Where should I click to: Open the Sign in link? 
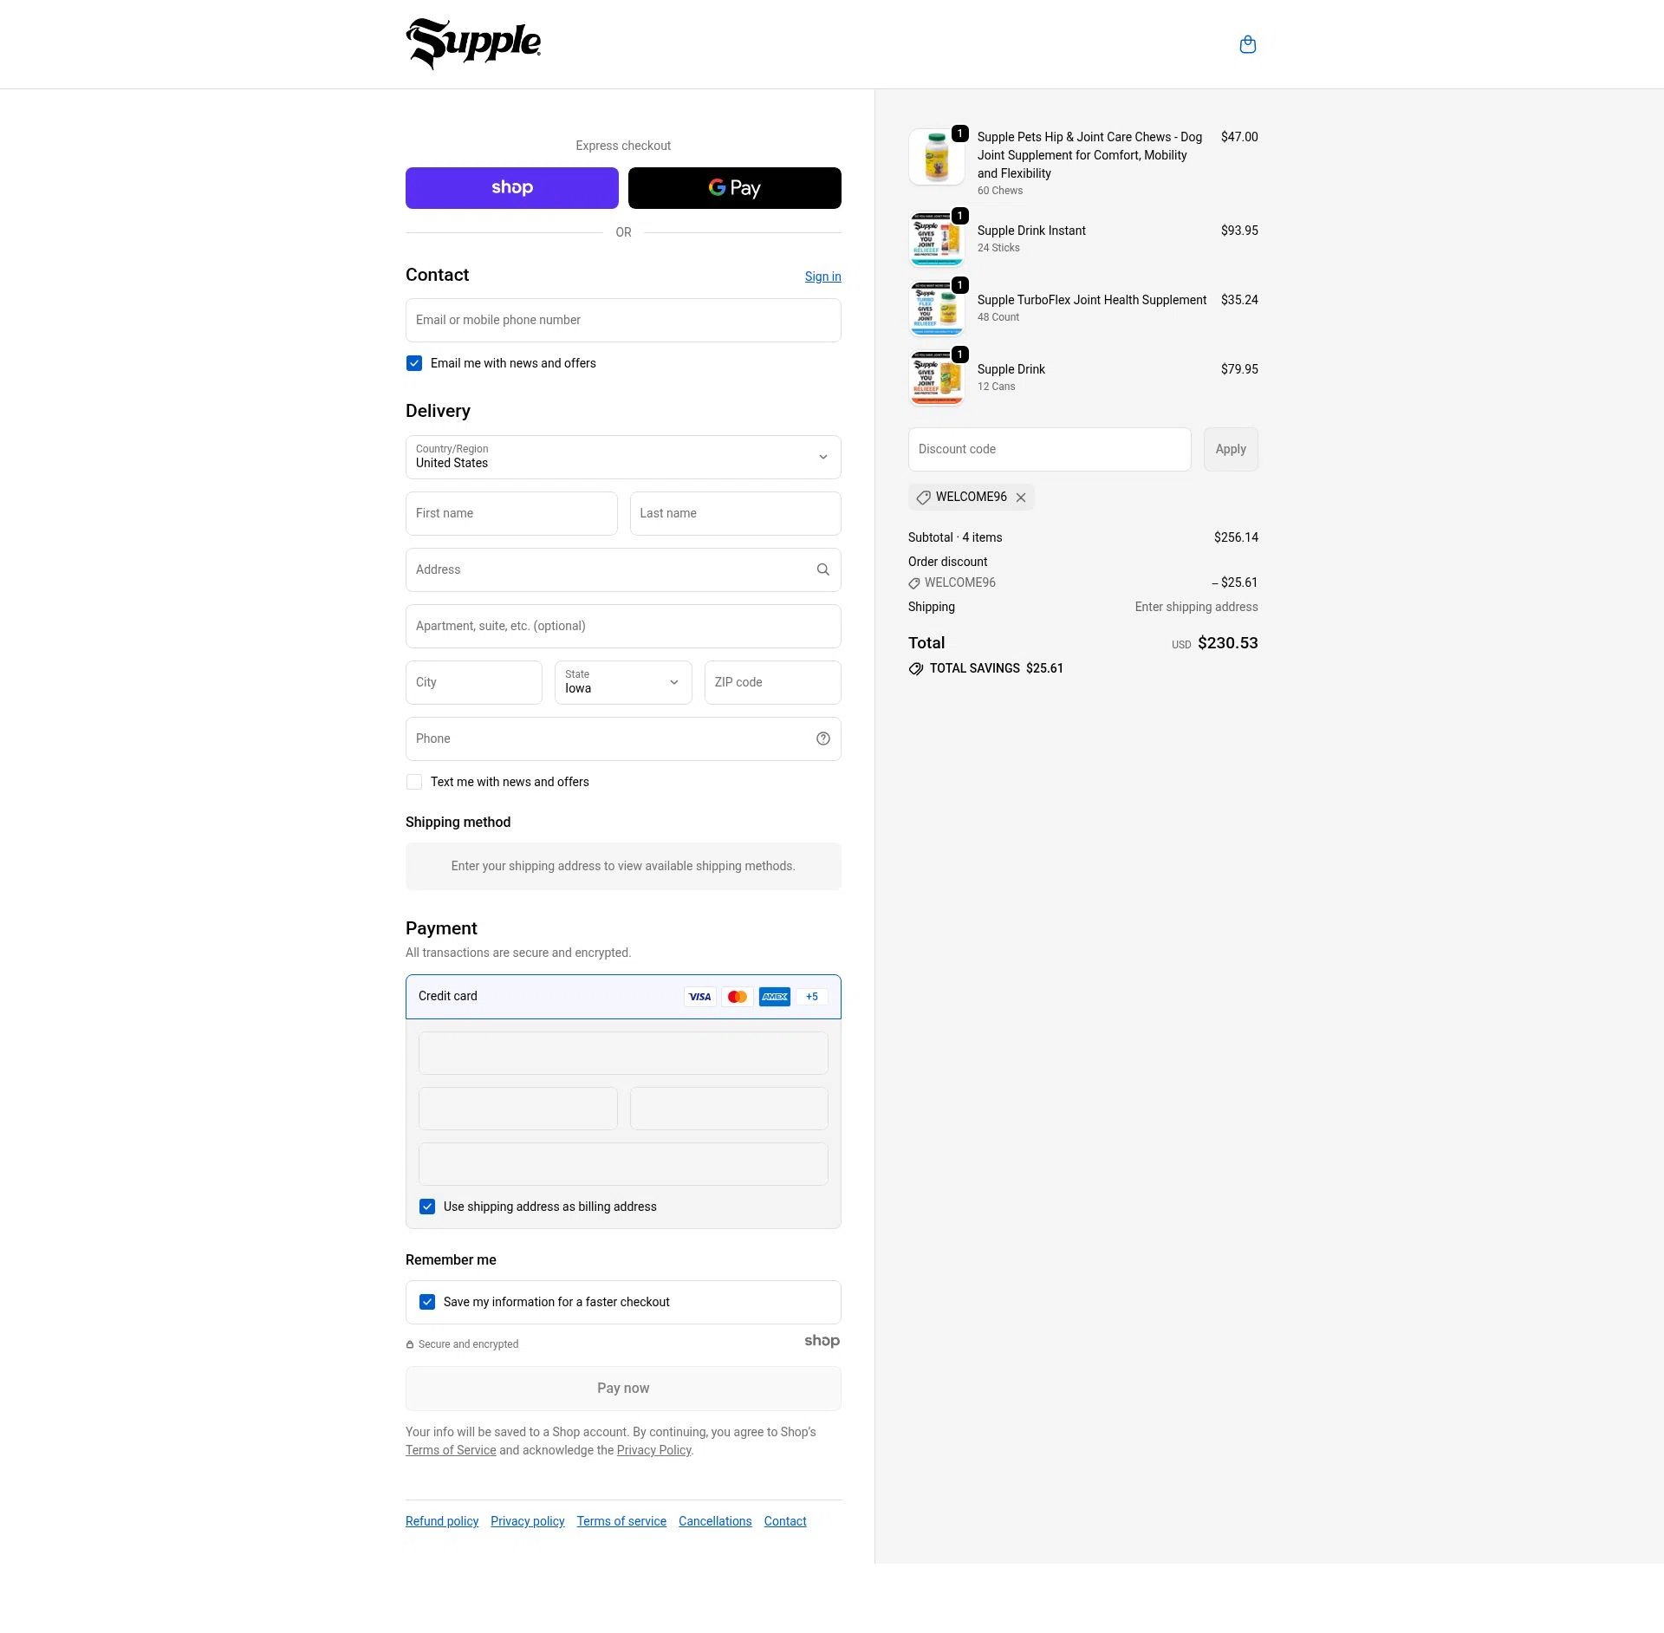click(x=822, y=276)
